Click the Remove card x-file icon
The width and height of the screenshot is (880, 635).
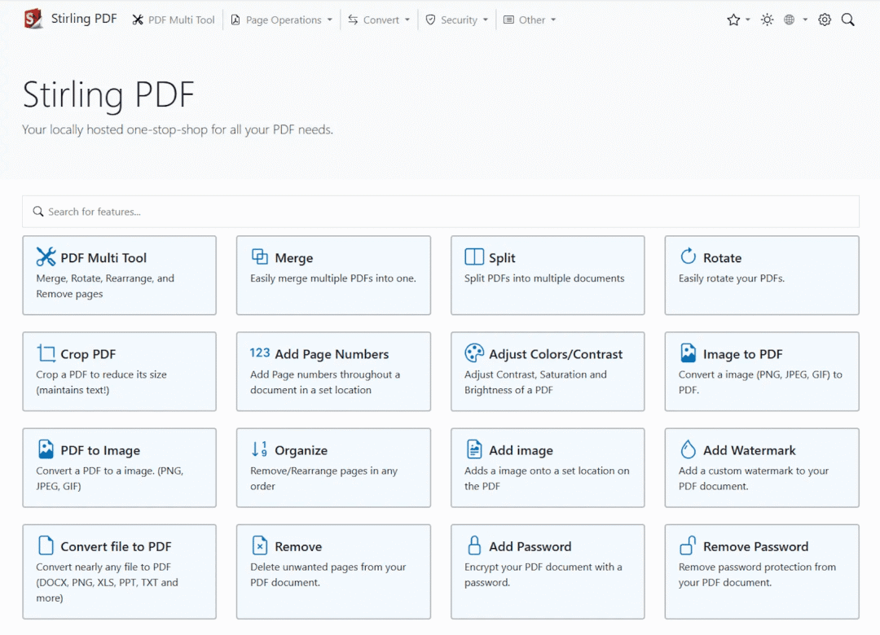(x=260, y=545)
